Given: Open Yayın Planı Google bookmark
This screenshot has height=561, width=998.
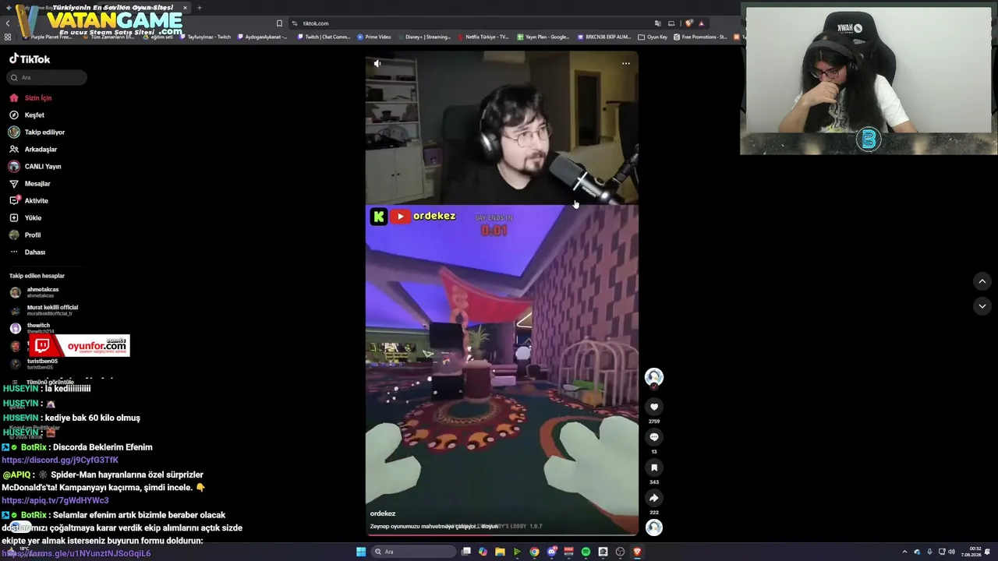Looking at the screenshot, I should coord(543,37).
